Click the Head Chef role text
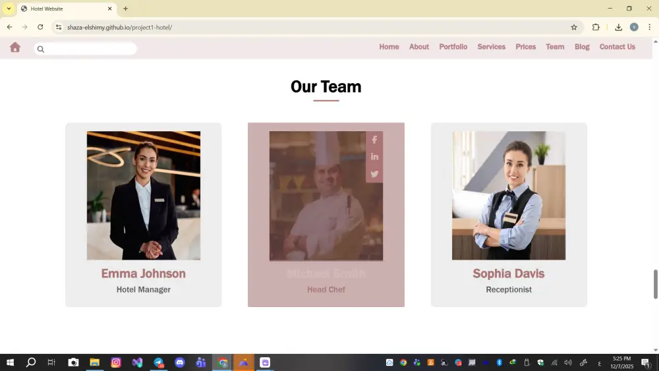 (326, 289)
